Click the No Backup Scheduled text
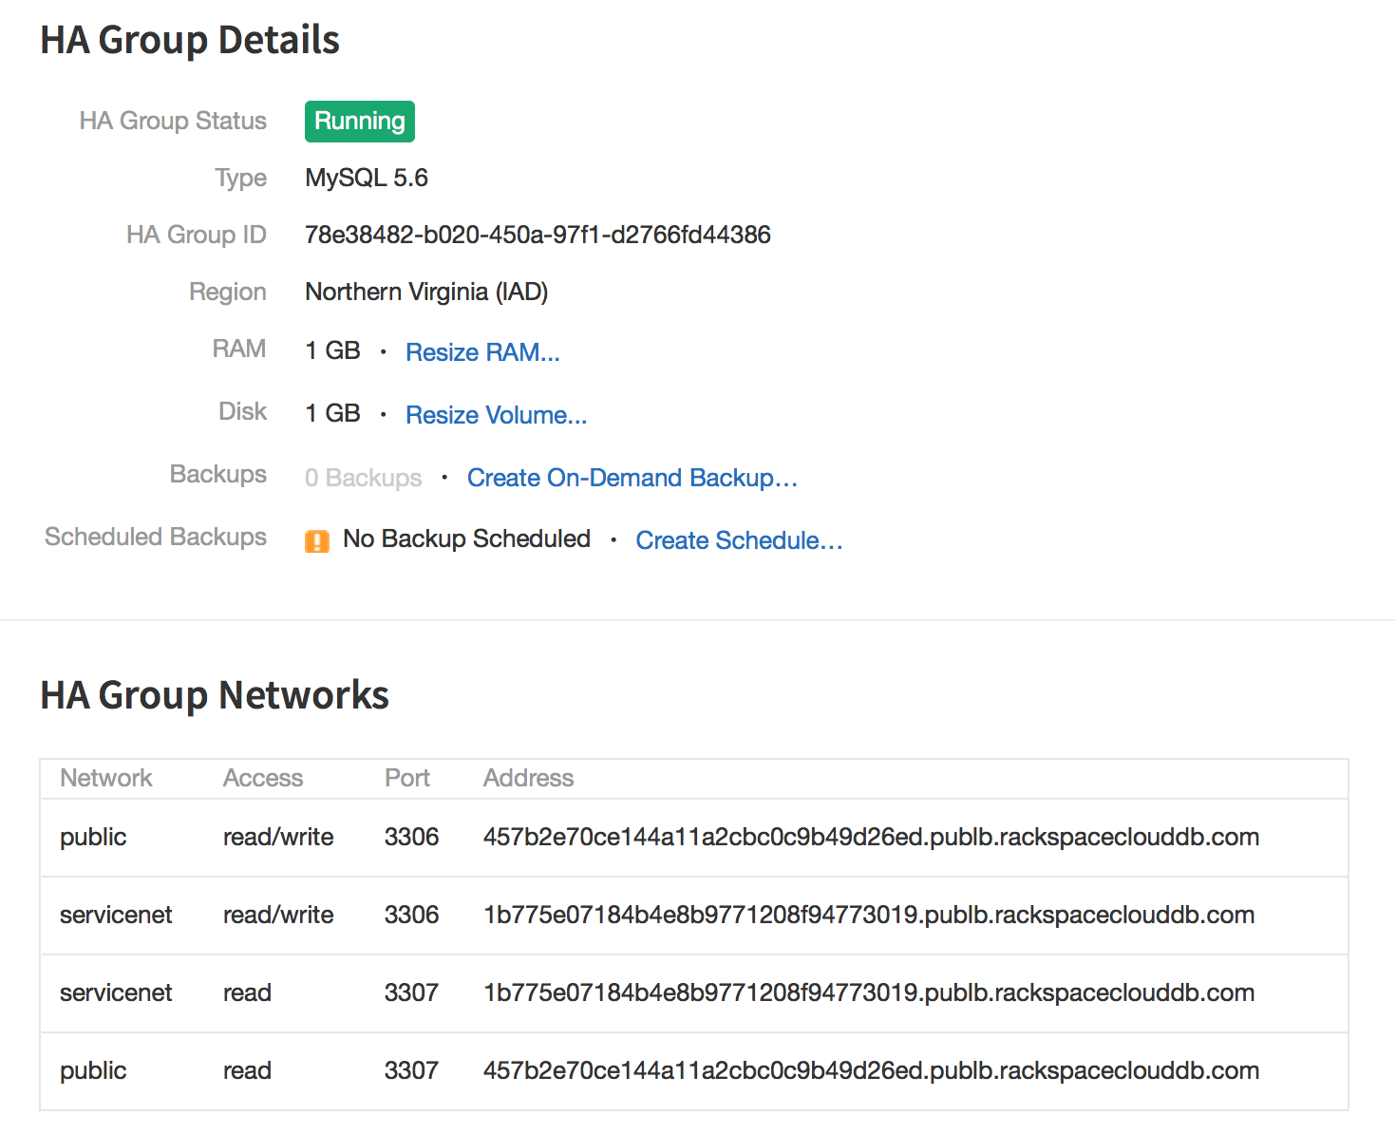Screen dimensions: 1396x1134 (466, 539)
